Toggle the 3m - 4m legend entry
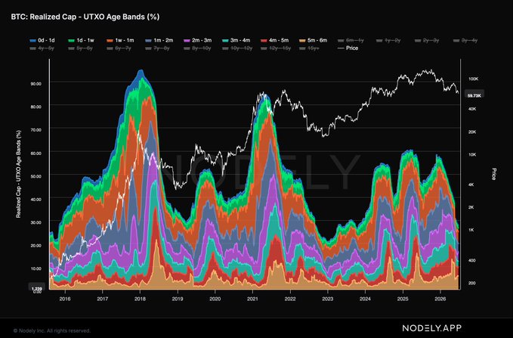513x338 pixels. 236,40
